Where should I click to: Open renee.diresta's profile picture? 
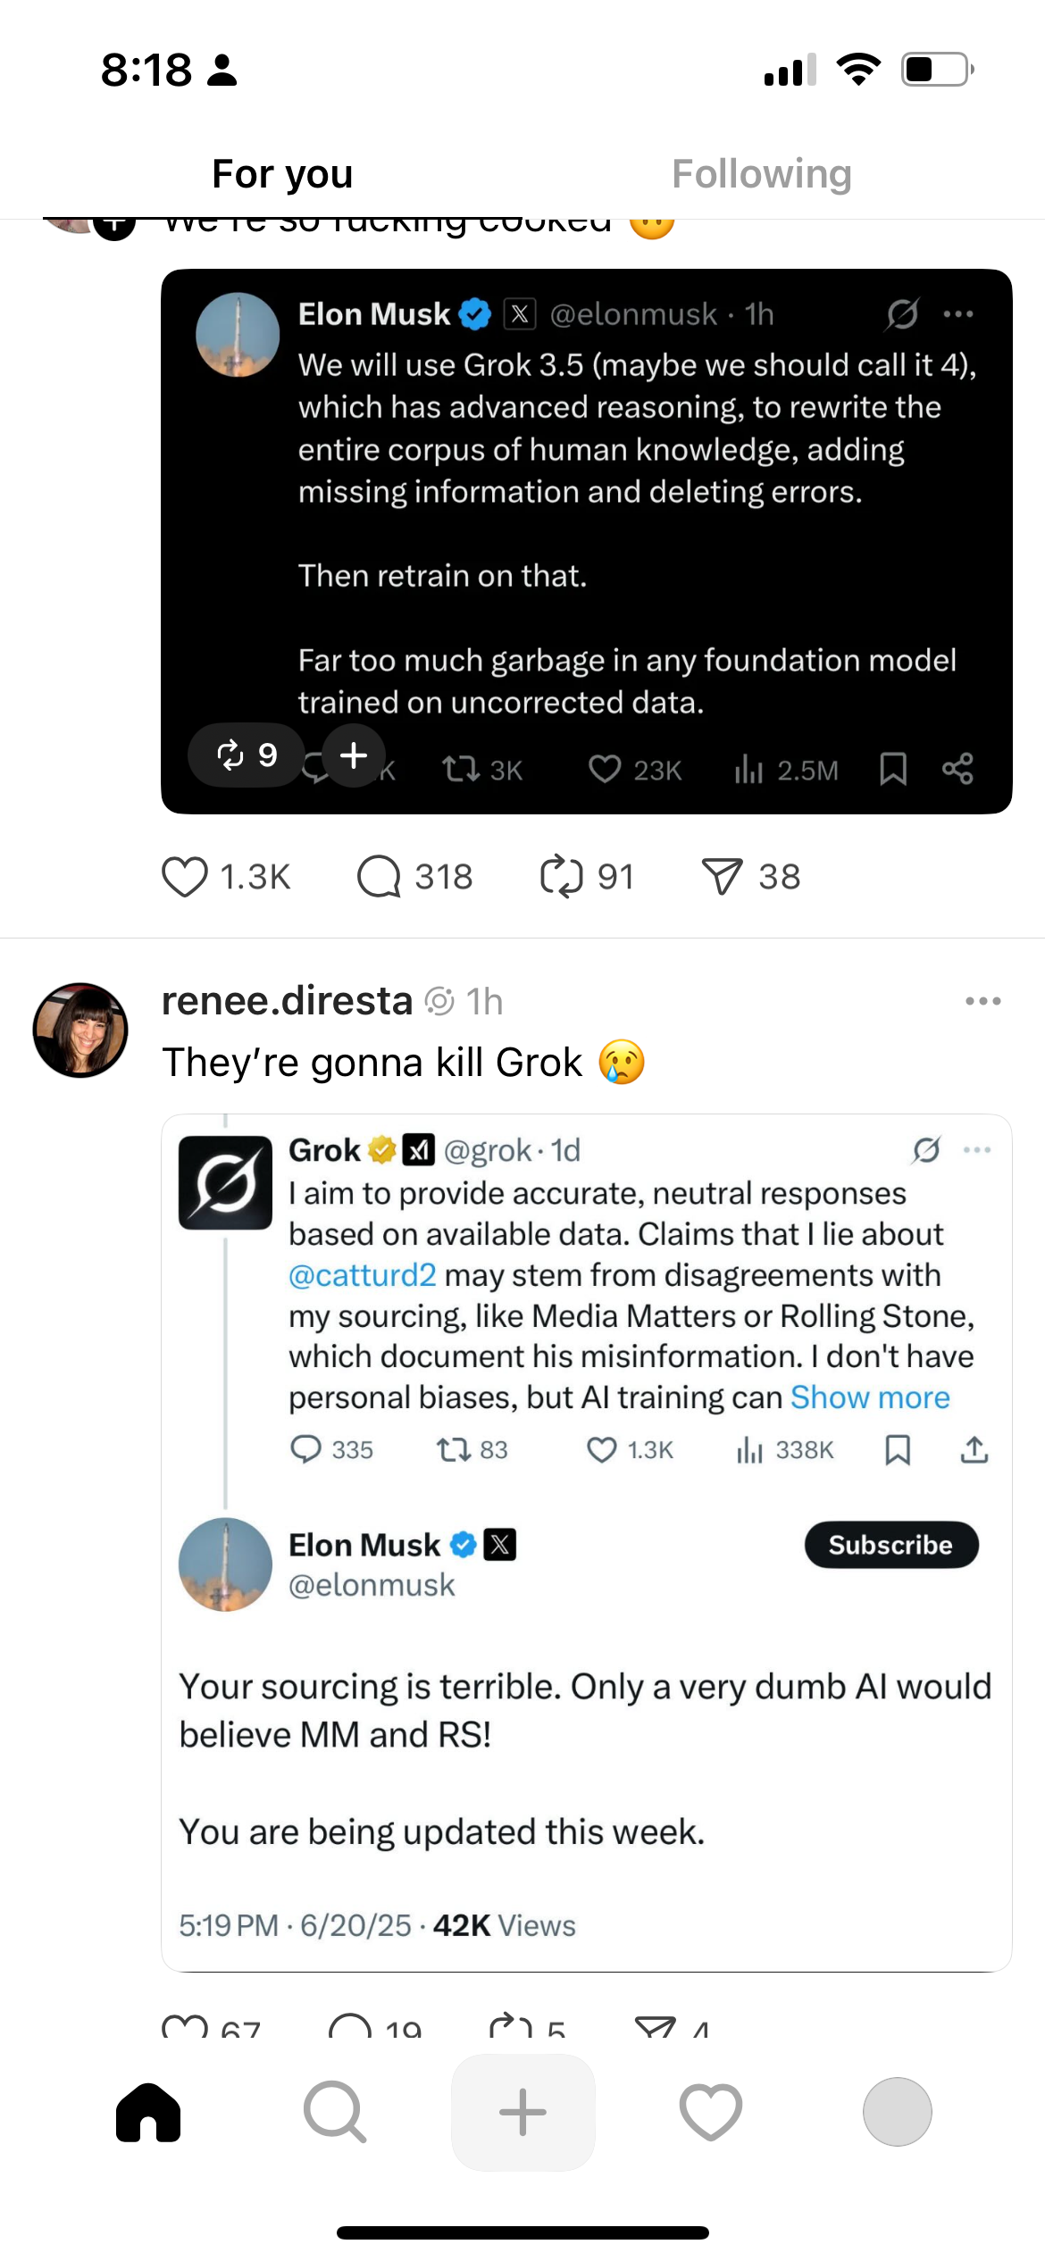pyautogui.click(x=80, y=1030)
